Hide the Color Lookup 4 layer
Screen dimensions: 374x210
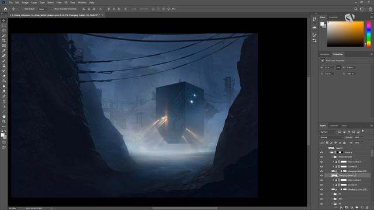321,180
